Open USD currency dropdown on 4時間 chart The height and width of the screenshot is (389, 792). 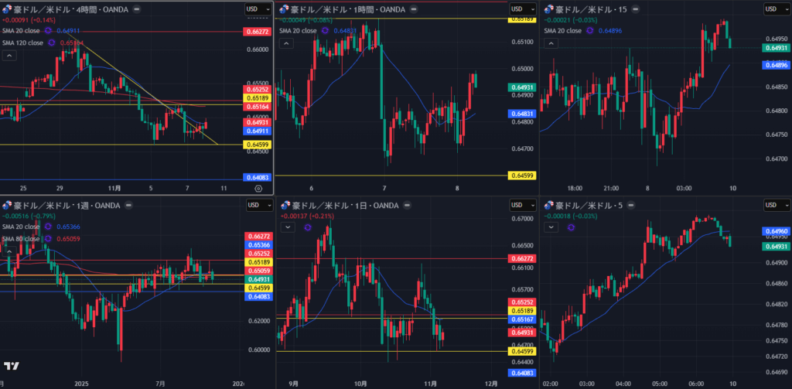point(256,9)
